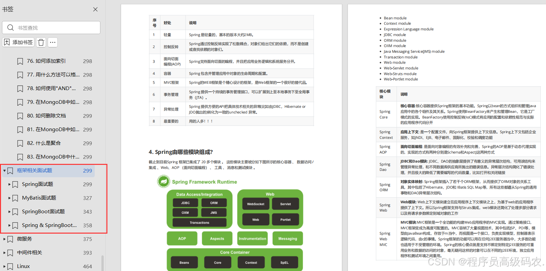Select the 框架相关面试题 bookmark
The image size is (546, 271).
(35, 171)
